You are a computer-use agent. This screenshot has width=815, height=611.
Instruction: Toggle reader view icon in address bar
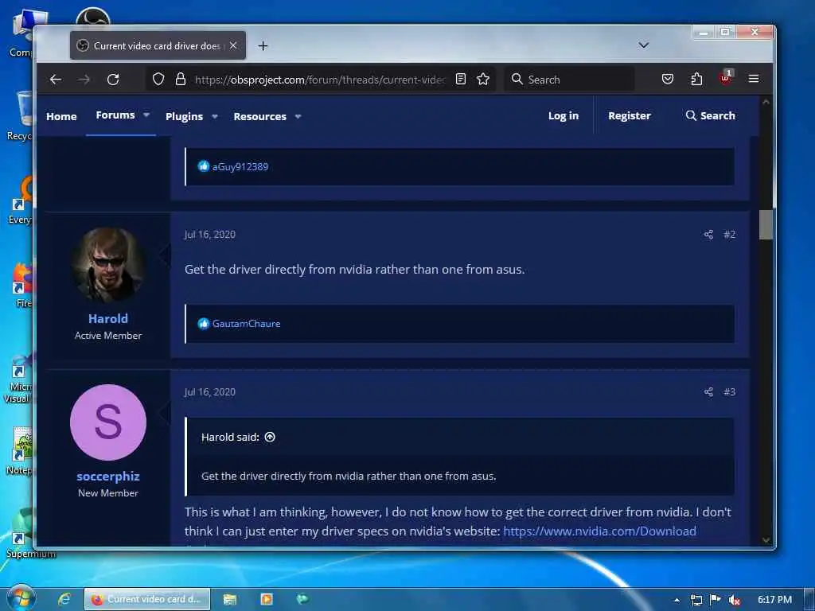pos(461,79)
